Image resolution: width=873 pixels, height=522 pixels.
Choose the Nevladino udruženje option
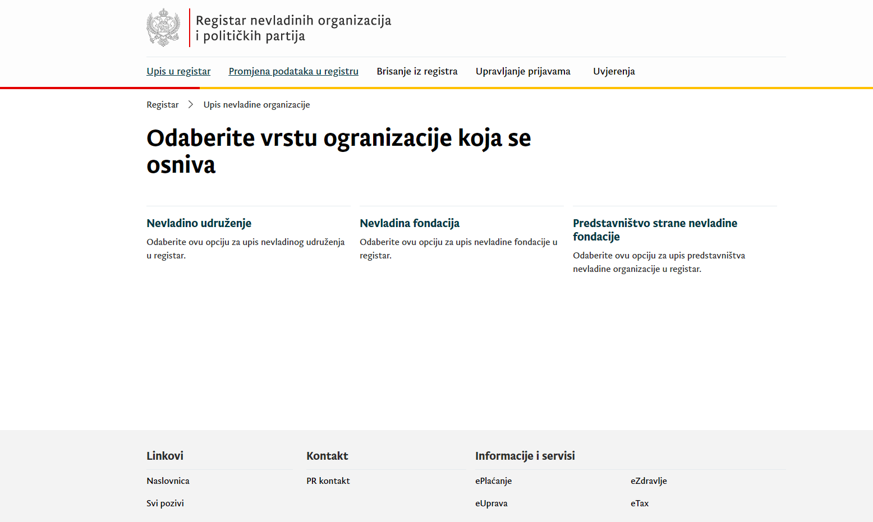coord(199,223)
